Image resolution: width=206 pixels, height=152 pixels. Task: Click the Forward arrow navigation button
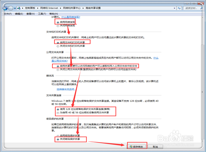pos(11,8)
